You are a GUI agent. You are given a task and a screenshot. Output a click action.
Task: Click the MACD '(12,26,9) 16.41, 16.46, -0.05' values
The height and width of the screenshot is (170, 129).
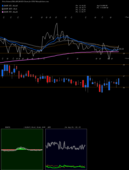[34, 127]
